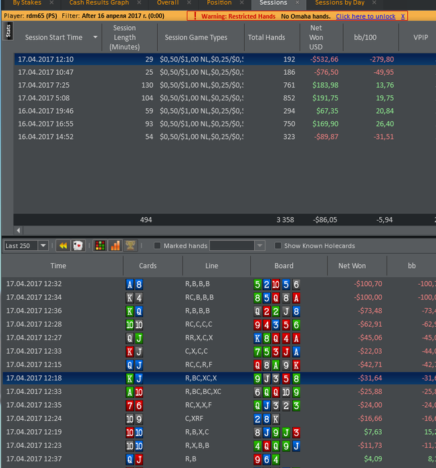Click the left scroll arrow of sessions grid
Viewport: 436px width, 468px height.
[19, 231]
